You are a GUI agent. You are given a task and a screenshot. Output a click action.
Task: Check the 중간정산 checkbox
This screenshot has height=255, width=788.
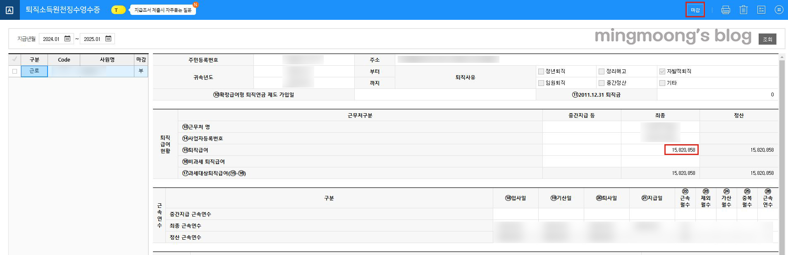[602, 83]
